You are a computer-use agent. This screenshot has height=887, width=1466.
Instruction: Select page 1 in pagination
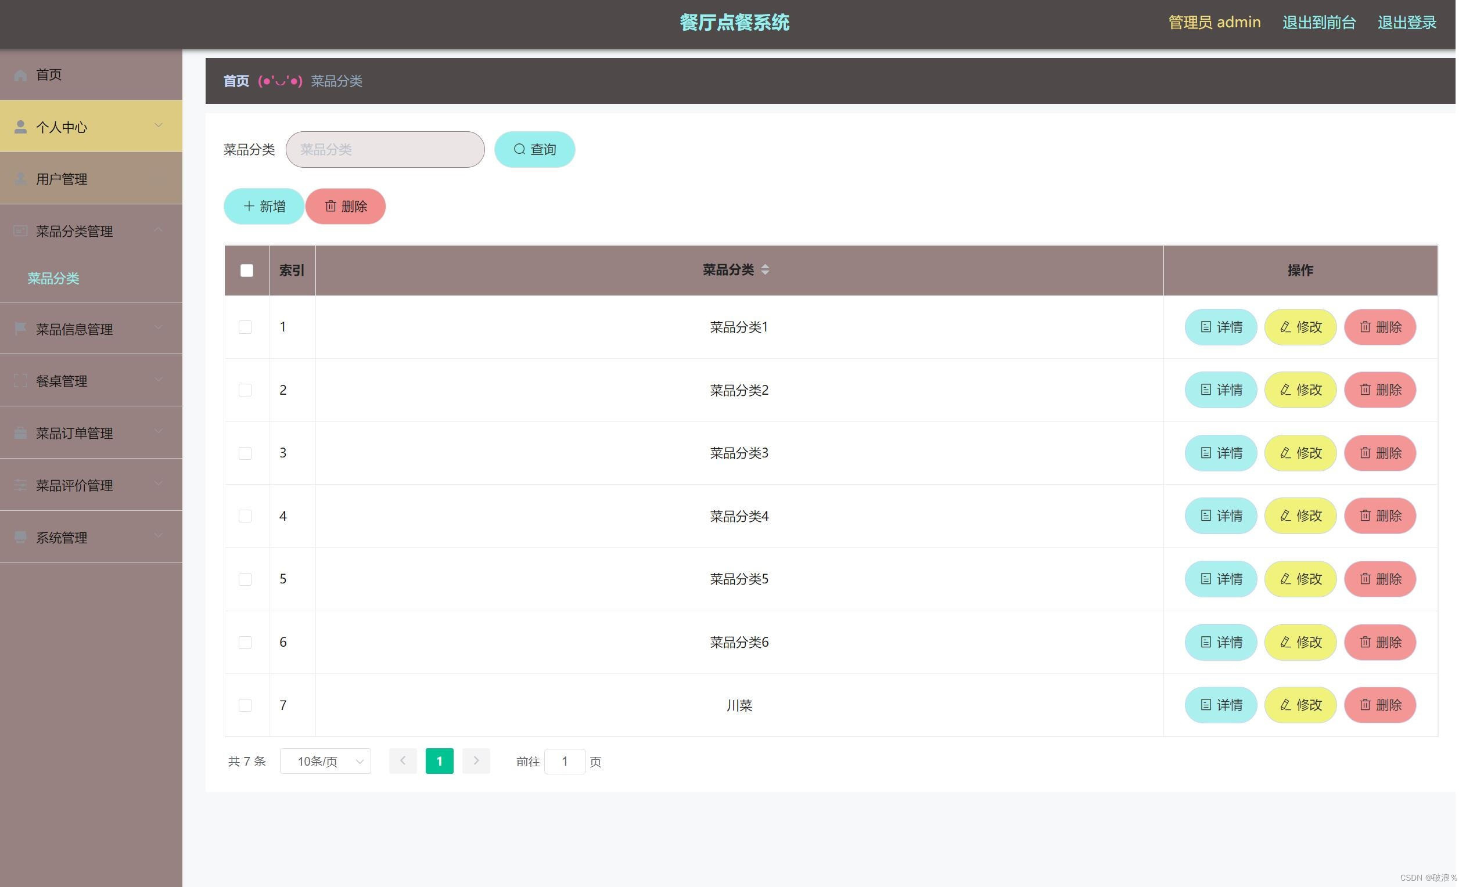click(x=440, y=762)
